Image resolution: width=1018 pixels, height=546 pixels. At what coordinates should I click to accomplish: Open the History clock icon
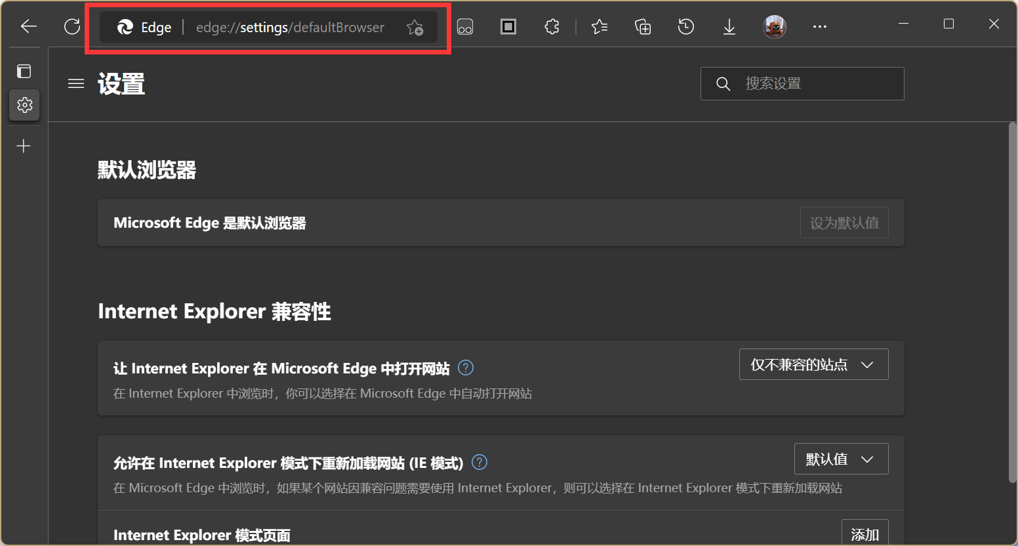point(686,26)
